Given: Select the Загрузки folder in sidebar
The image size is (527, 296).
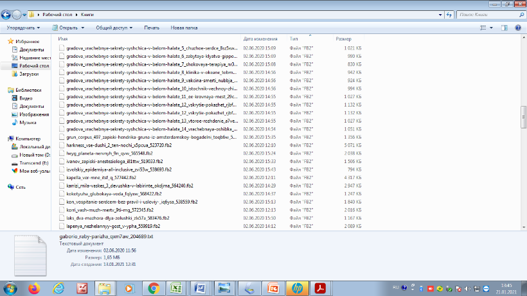Looking at the screenshot, I should click(x=29, y=74).
